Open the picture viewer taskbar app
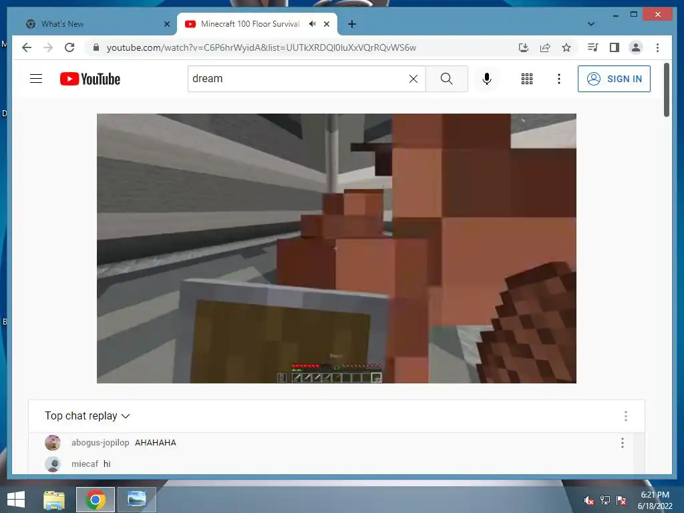 [136, 500]
